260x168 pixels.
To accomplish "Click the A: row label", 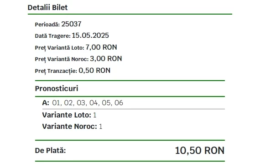I will (x=46, y=103).
